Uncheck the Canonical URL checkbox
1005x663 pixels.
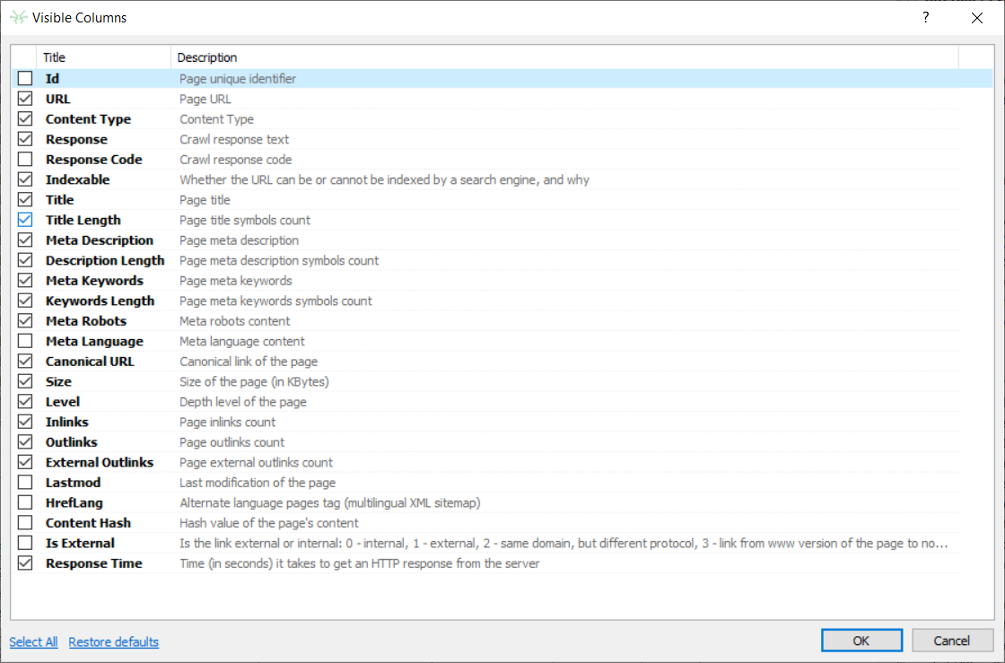coord(25,362)
